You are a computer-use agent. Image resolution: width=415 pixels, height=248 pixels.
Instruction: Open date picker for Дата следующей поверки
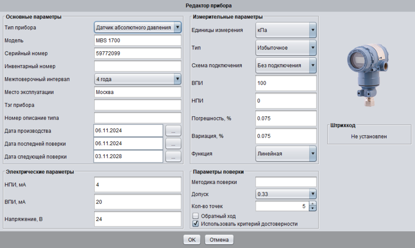[x=173, y=156]
